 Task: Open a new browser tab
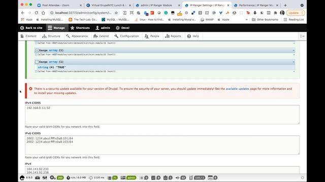285,5
